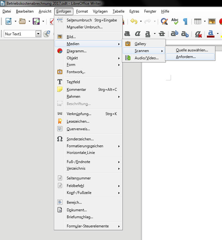The height and width of the screenshot is (240, 222).
Task: Click the Fontwork icon
Action: point(60,72)
